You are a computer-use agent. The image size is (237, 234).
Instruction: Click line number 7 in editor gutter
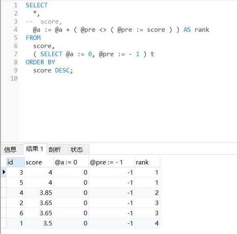point(16,54)
